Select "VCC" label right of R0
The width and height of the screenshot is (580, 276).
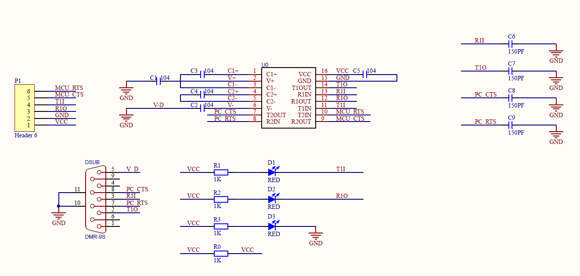pyautogui.click(x=248, y=250)
